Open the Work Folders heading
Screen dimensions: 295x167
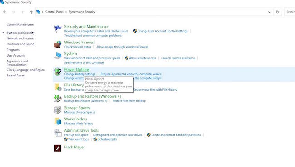click(x=76, y=119)
